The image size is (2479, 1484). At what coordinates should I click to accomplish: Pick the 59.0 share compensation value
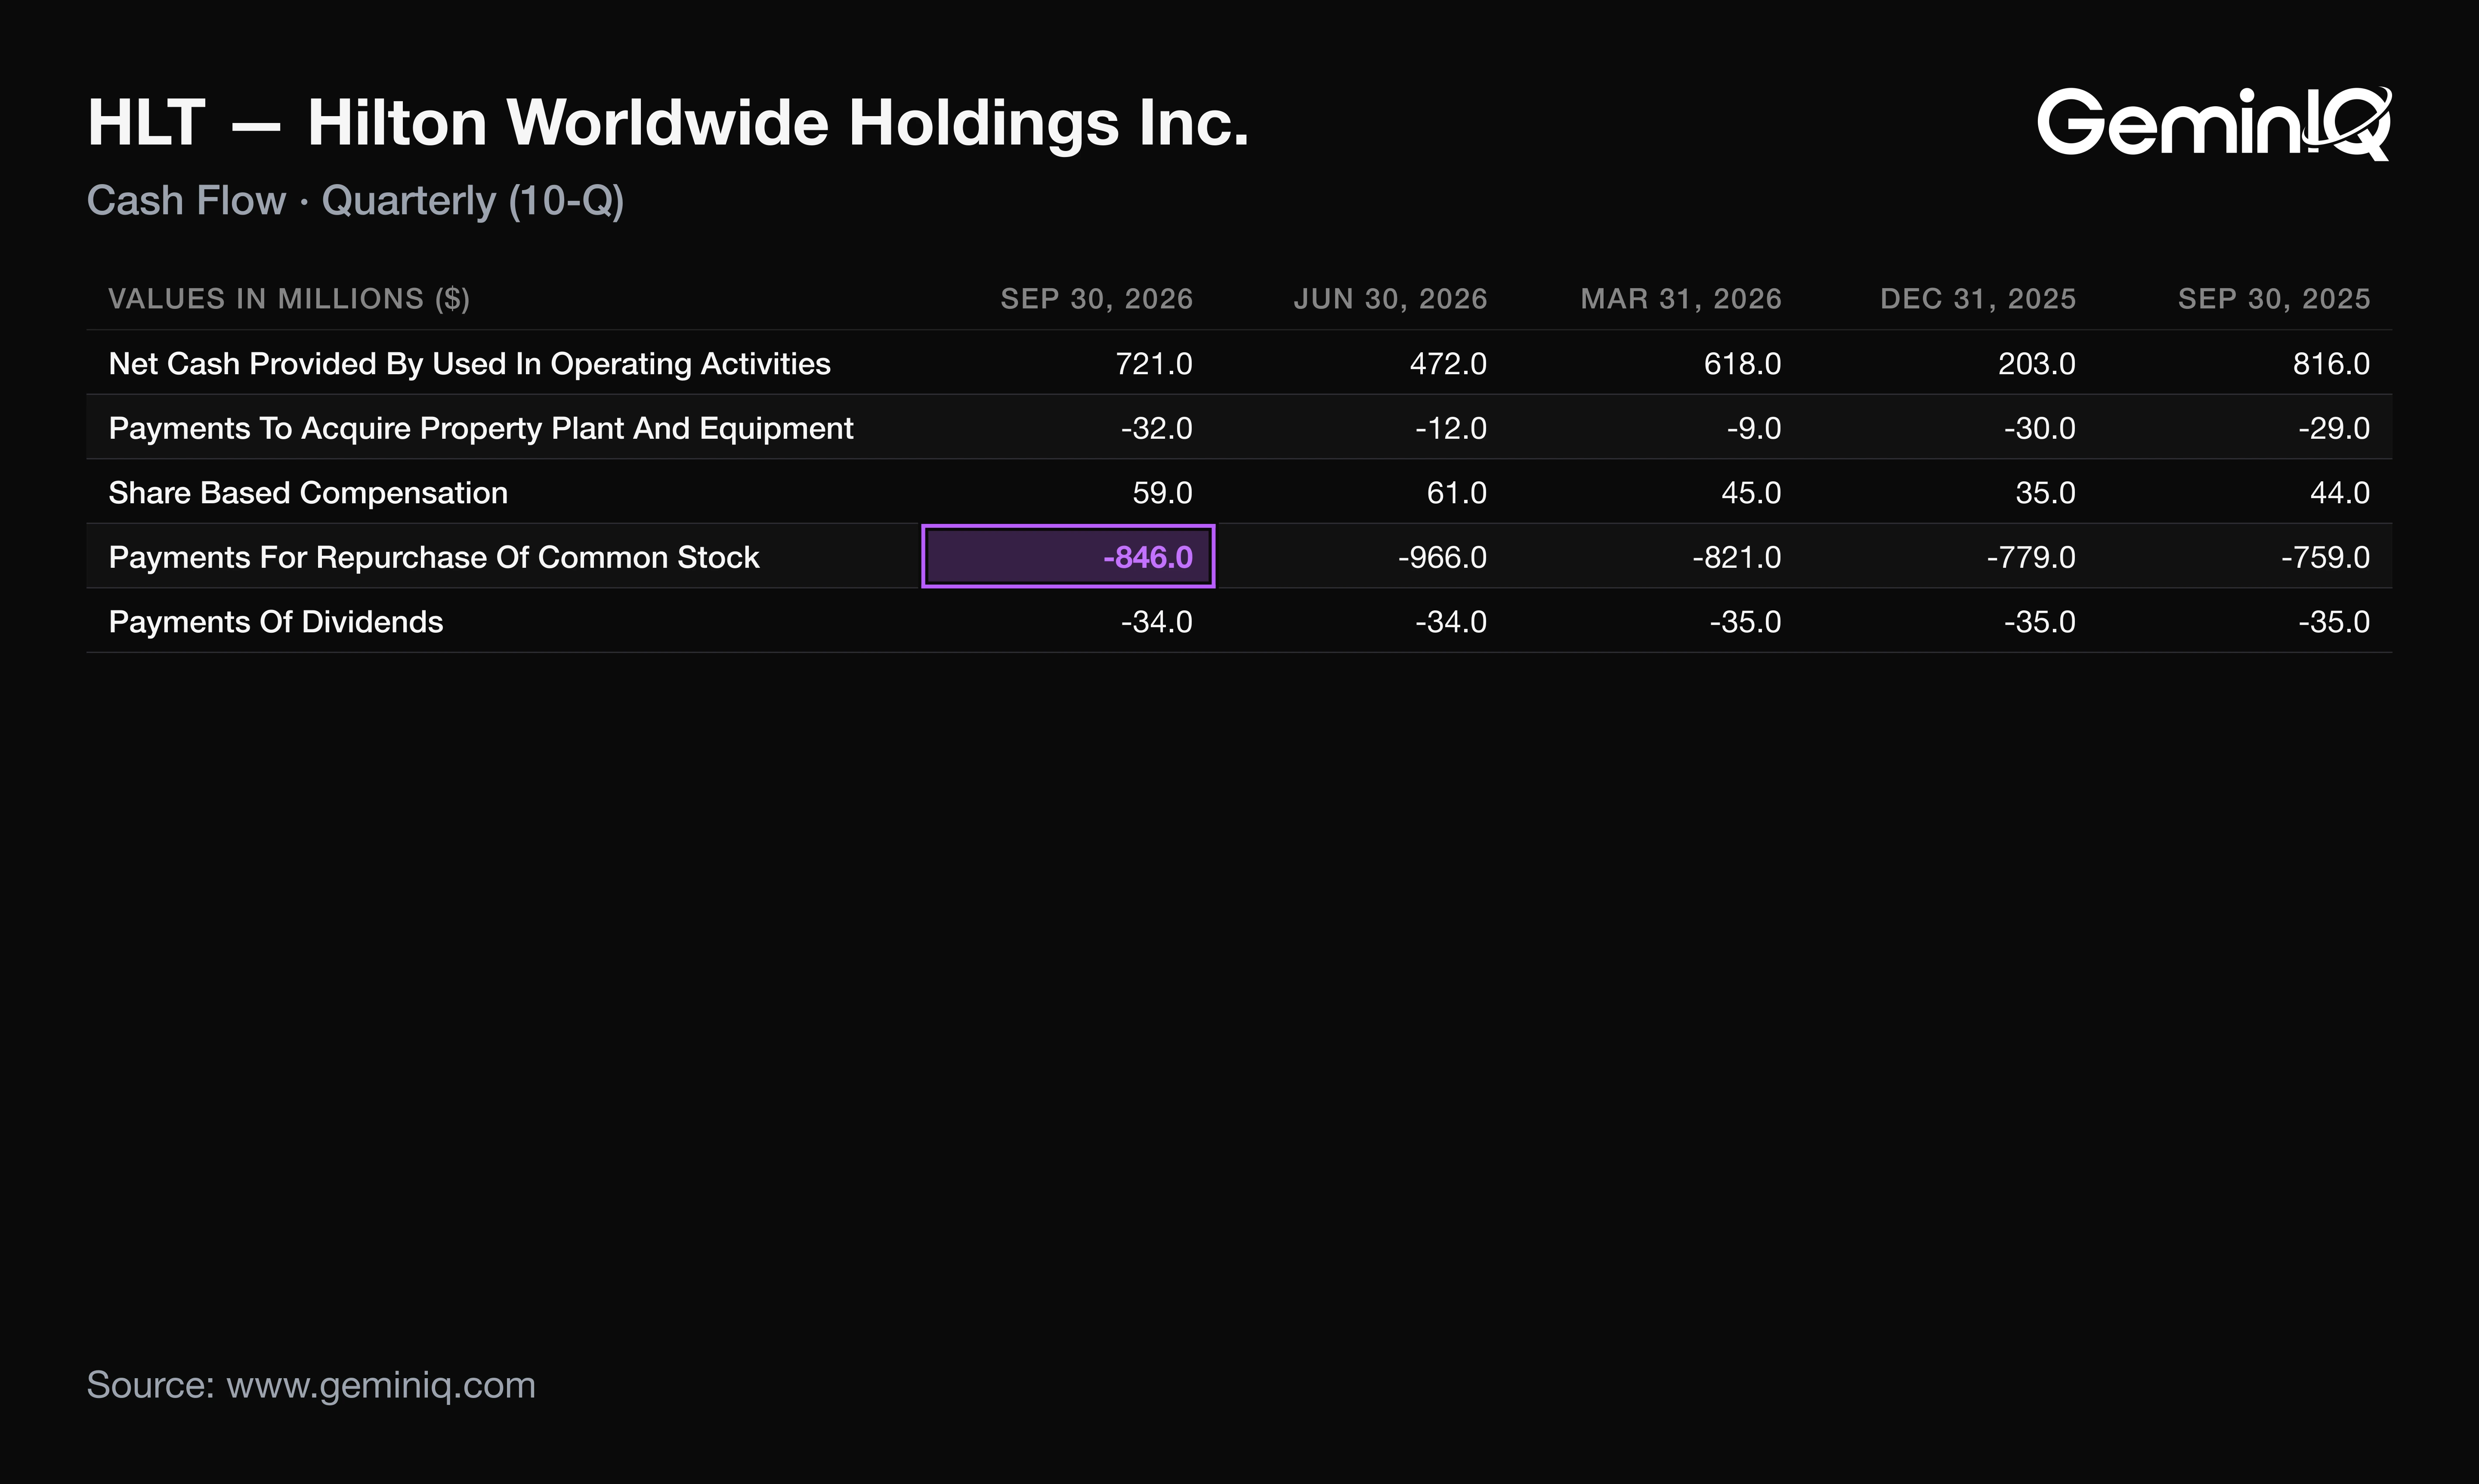pos(1162,493)
